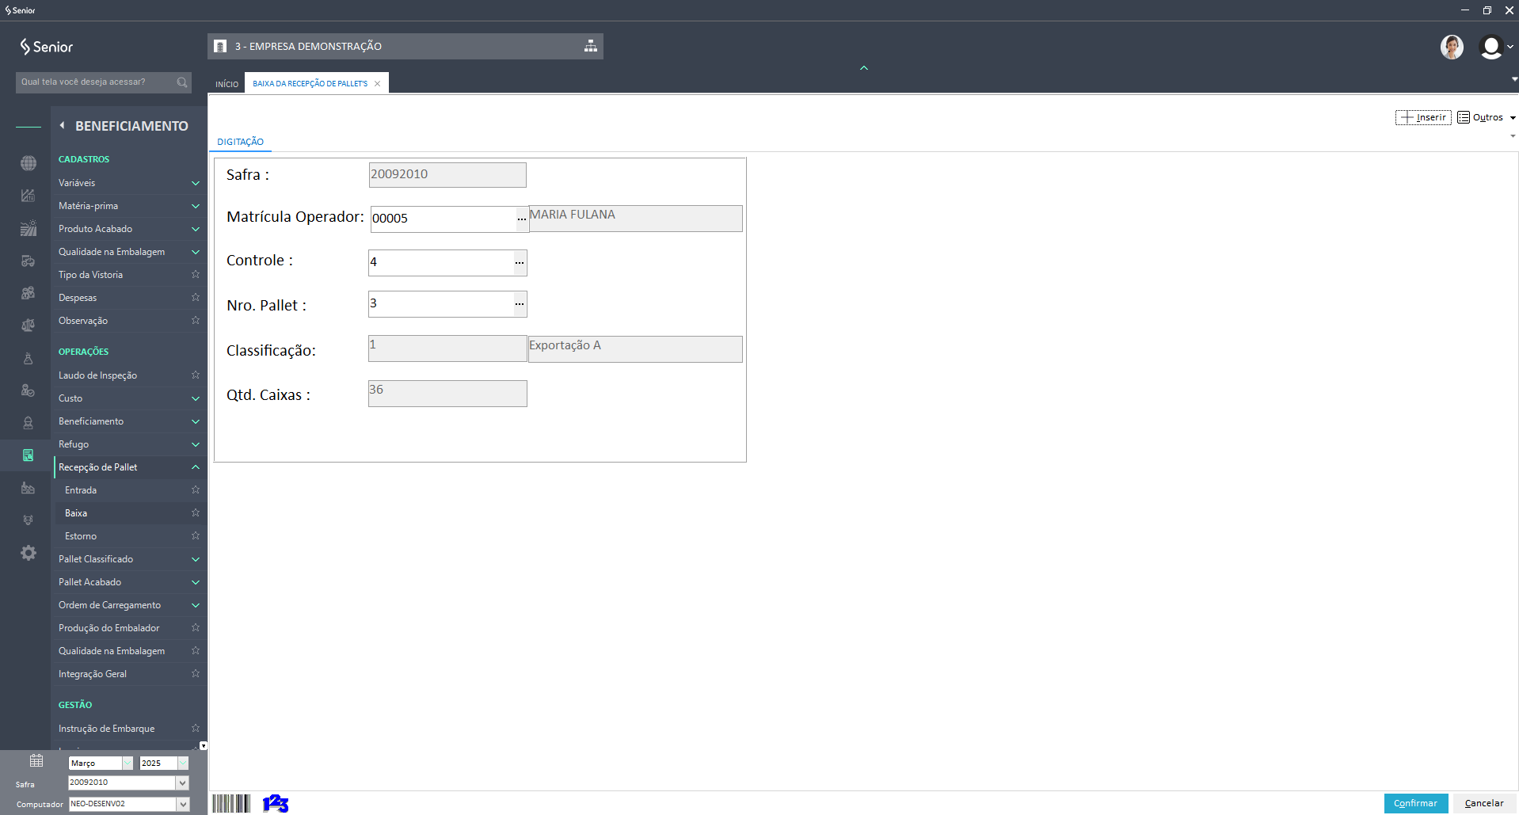Image resolution: width=1519 pixels, height=815 pixels.
Task: Go back using the arrow beside BENEFICIAMENTO
Action: [62, 125]
